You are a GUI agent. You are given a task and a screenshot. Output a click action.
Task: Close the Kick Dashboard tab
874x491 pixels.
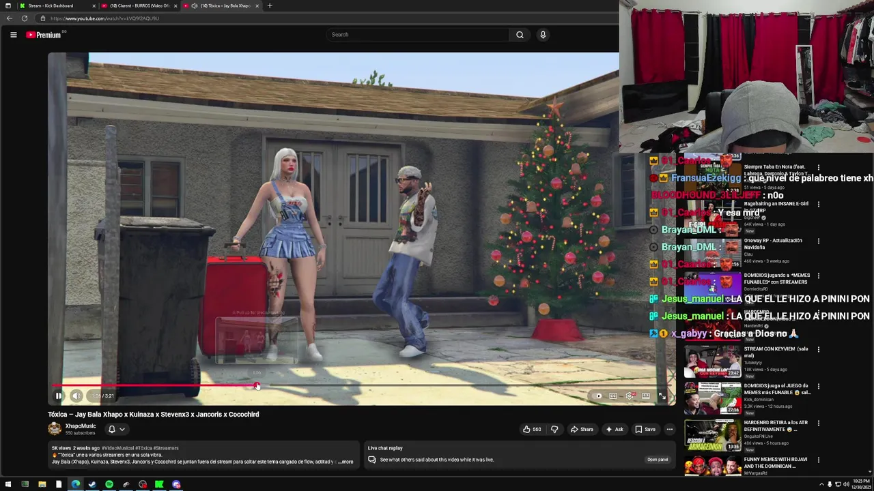94,5
